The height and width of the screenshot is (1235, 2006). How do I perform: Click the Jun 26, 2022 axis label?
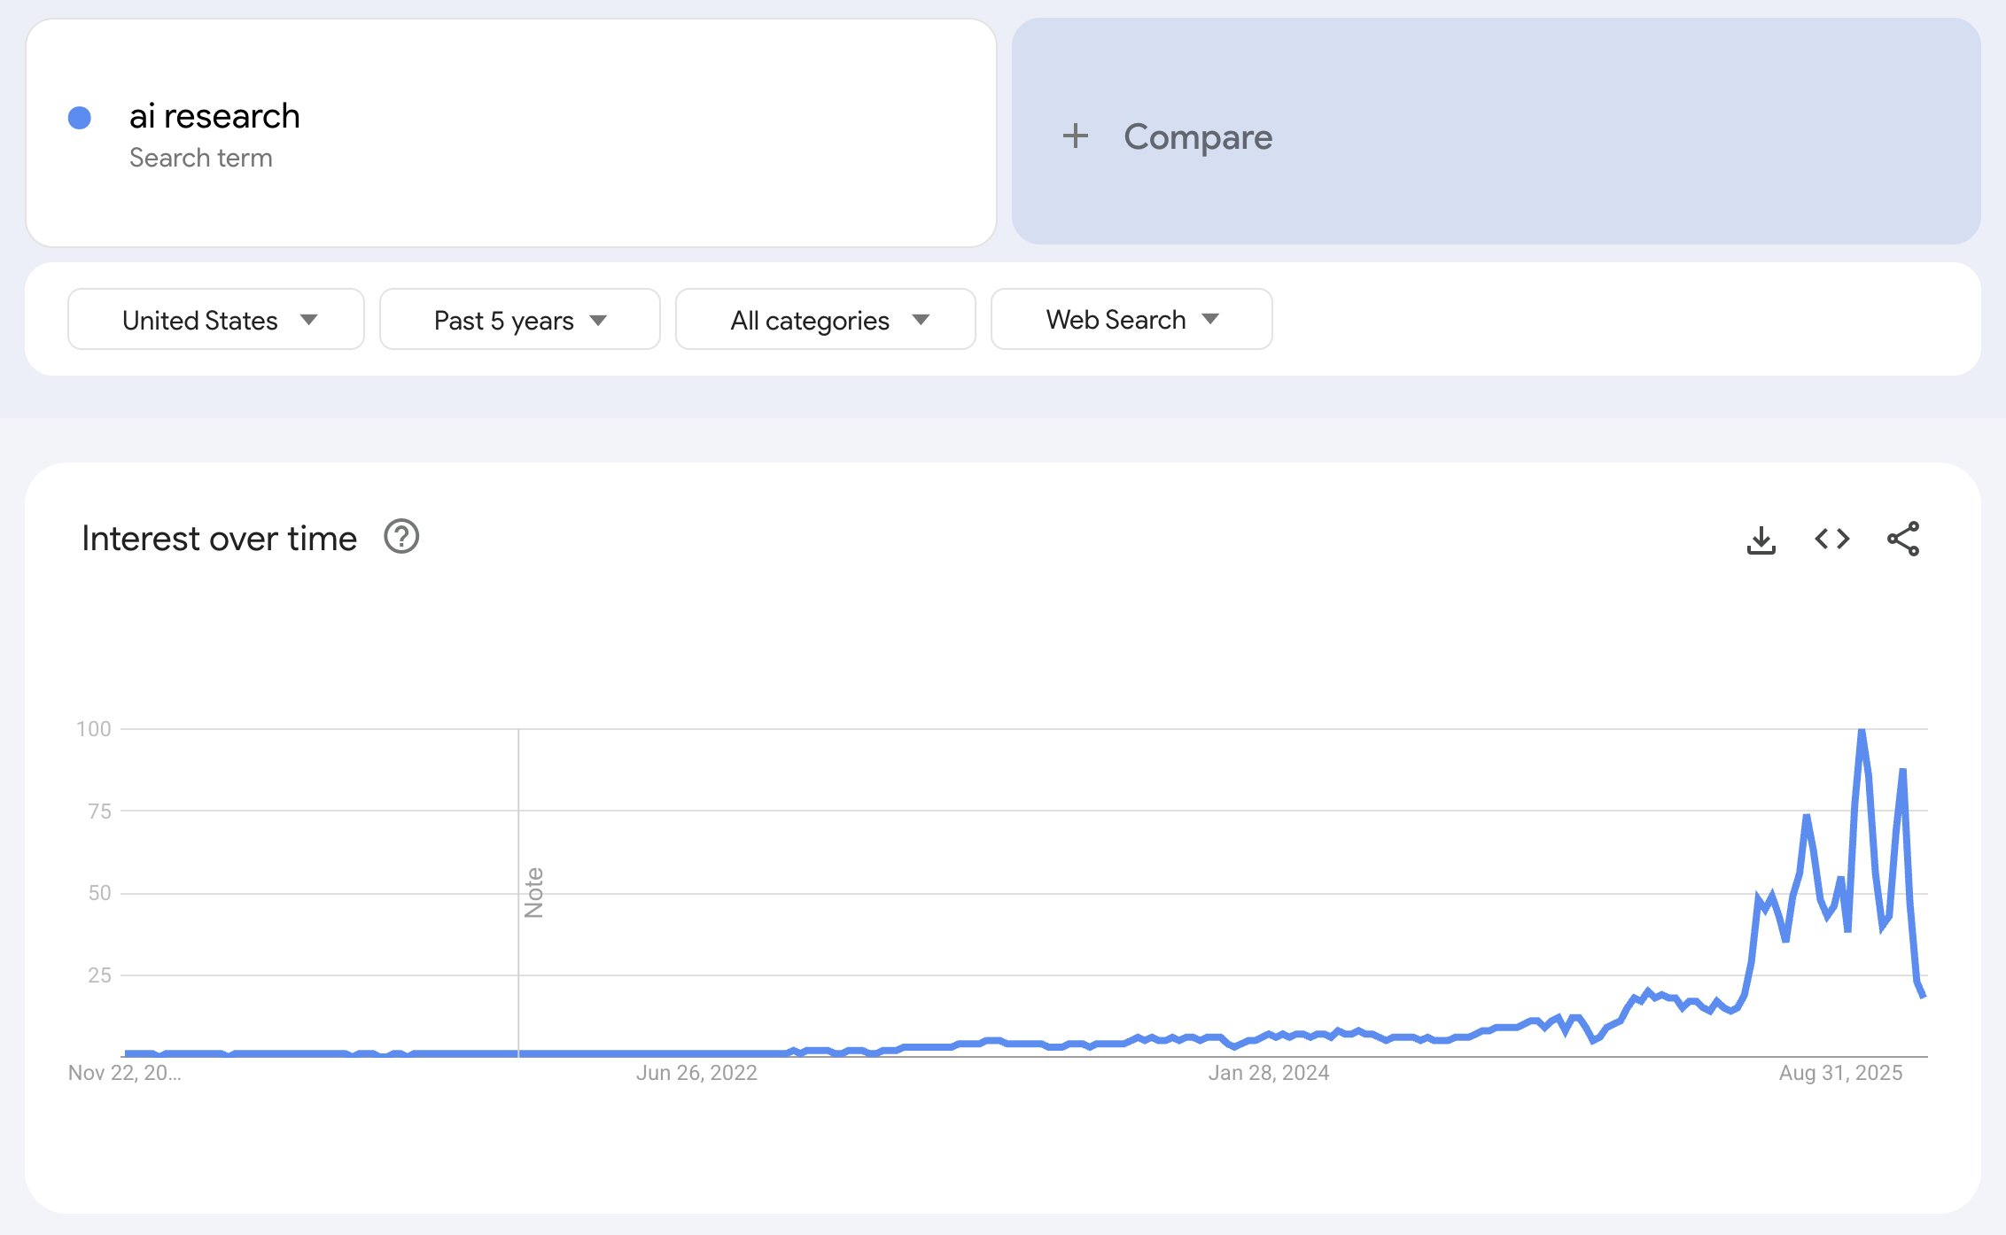click(x=696, y=1073)
